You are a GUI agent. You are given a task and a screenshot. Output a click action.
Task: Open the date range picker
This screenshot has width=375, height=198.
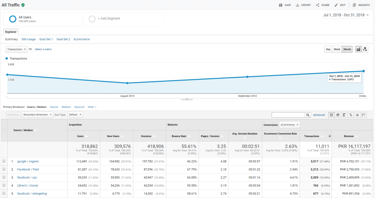pyautogui.click(x=346, y=15)
